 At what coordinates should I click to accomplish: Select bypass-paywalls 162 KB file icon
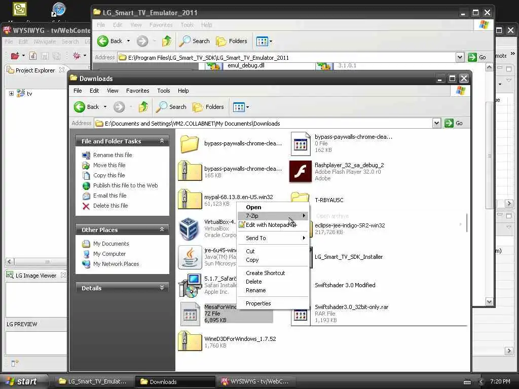(x=300, y=143)
